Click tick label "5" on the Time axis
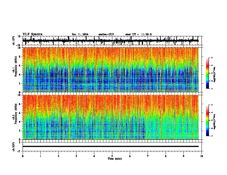Image resolution: width=227 pixels, height=175 pixels. point(112,156)
